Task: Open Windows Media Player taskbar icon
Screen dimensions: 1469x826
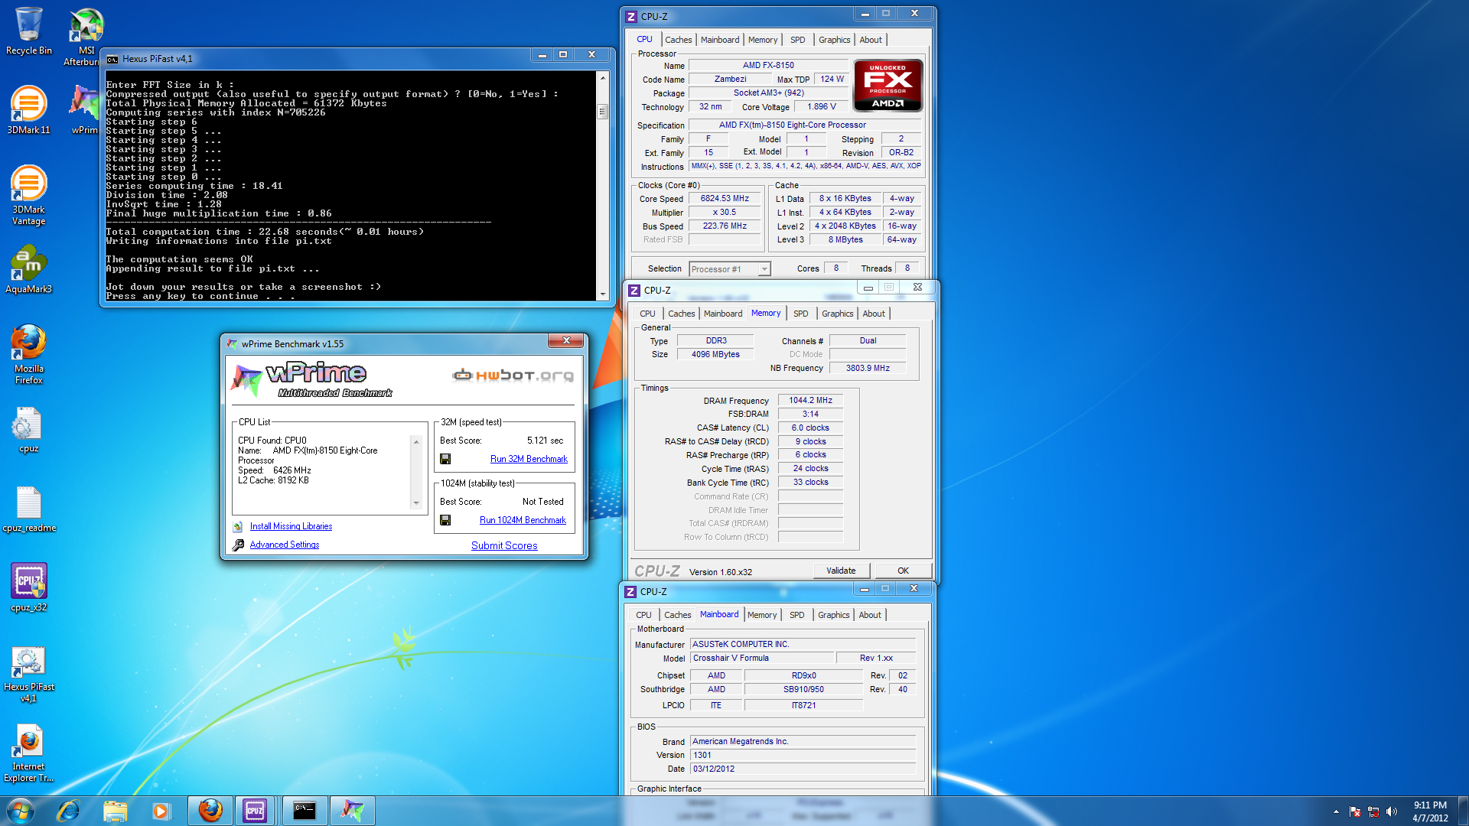Action: pos(161,811)
